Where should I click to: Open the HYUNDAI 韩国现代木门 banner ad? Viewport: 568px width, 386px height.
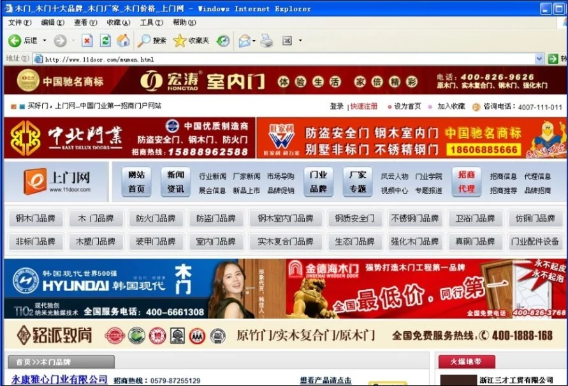click(x=145, y=289)
